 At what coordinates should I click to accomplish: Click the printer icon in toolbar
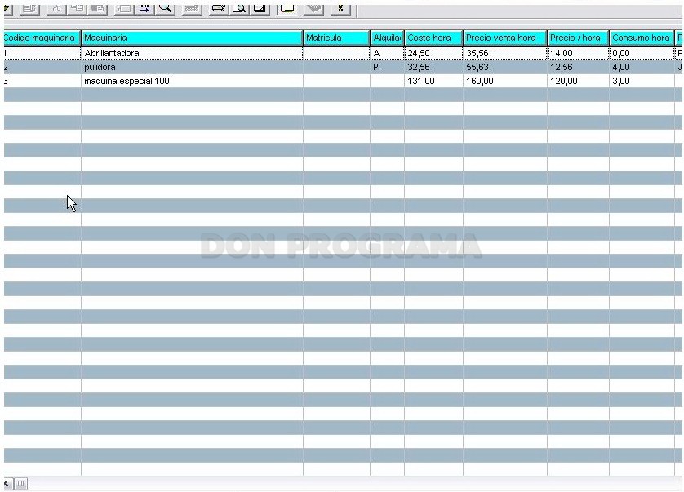tap(218, 8)
